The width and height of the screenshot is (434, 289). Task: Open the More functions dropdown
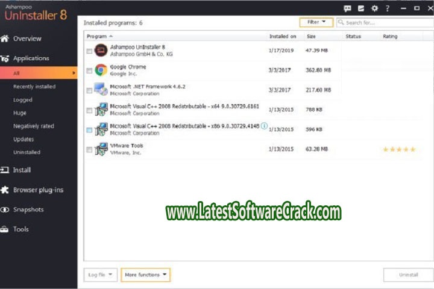coord(145,275)
